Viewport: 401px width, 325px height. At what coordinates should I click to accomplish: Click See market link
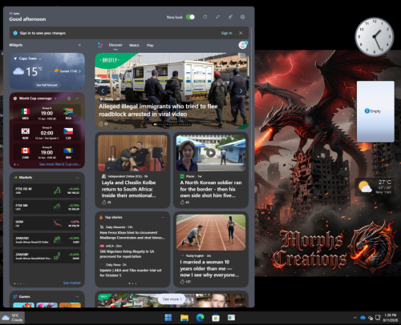pyautogui.click(x=72, y=283)
